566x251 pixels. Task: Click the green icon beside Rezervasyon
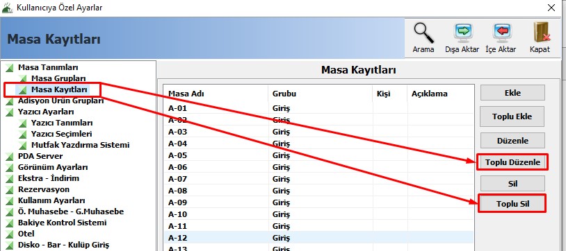point(9,189)
